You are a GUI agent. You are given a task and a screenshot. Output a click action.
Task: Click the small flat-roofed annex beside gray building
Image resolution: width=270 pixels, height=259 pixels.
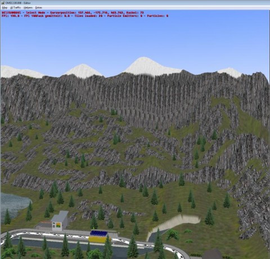click(x=44, y=225)
